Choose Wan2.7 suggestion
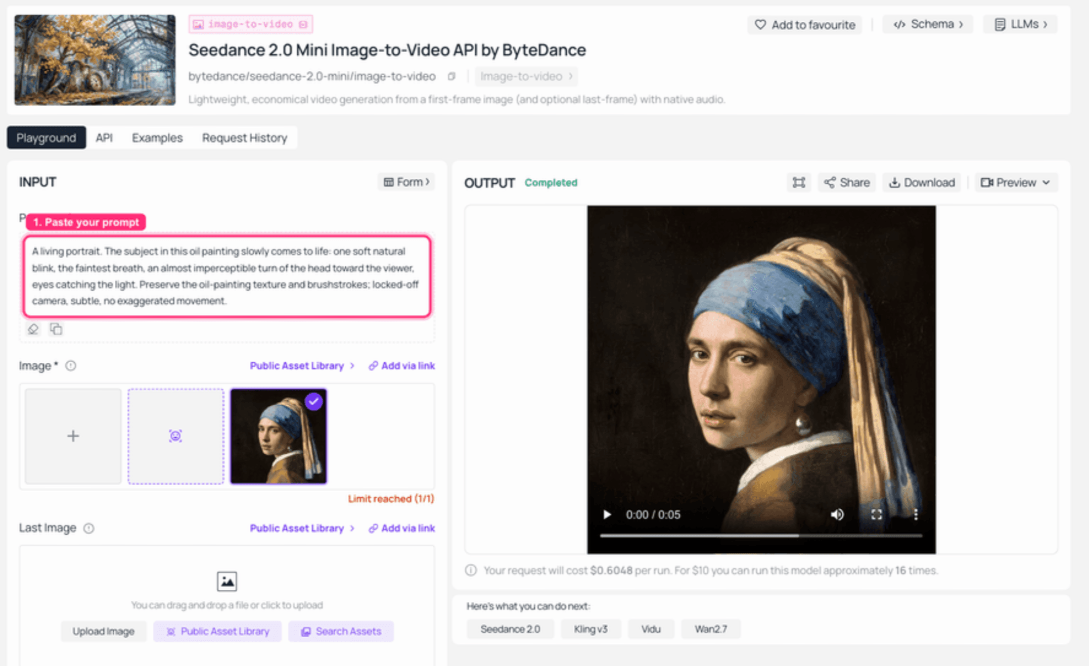Image resolution: width=1089 pixels, height=666 pixels. click(710, 629)
